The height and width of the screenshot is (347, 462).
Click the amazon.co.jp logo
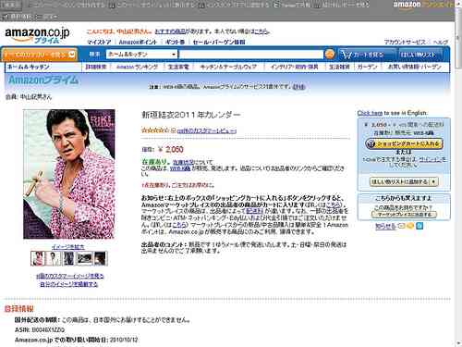coord(37,35)
